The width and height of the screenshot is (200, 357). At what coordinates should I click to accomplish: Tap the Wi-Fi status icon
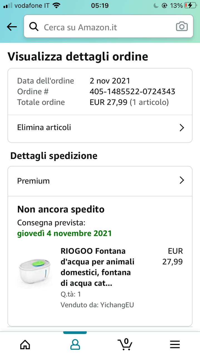tap(56, 6)
